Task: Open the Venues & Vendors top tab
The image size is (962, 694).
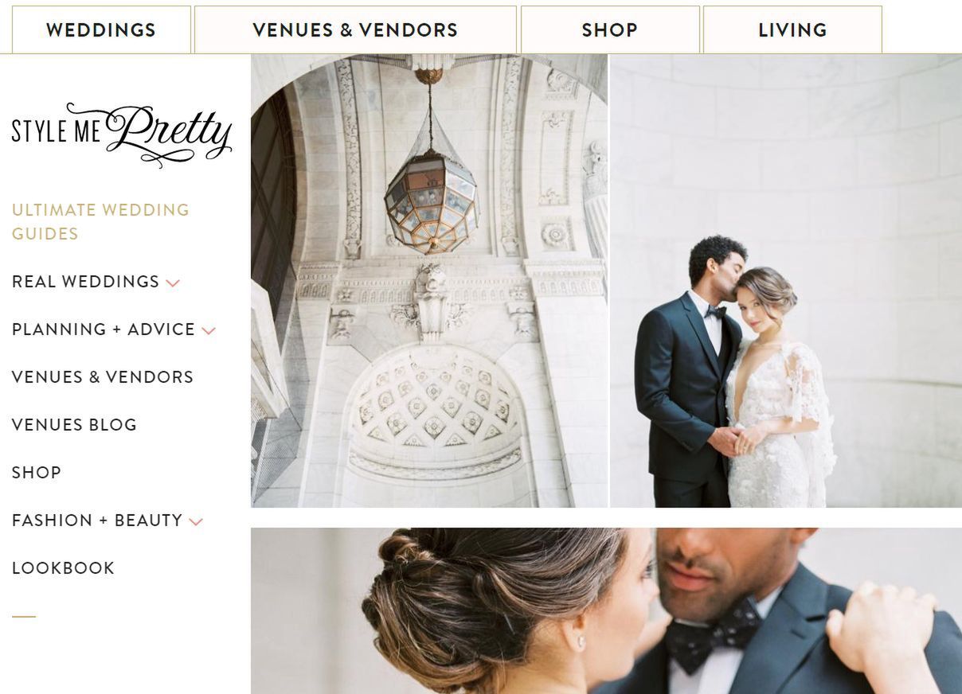Action: click(x=355, y=30)
